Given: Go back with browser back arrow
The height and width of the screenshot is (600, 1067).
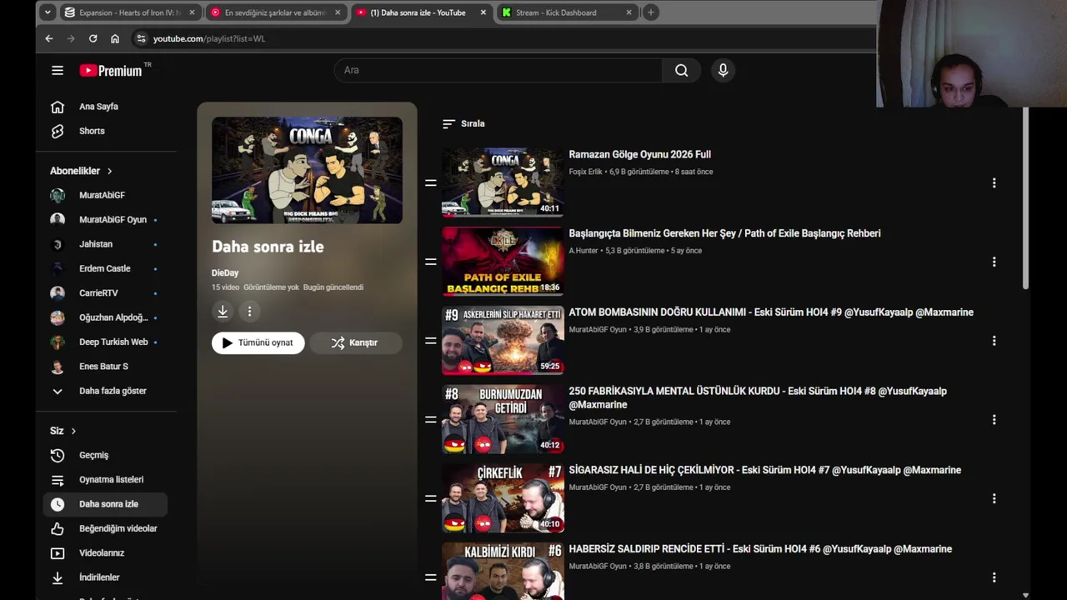Looking at the screenshot, I should pos(49,38).
